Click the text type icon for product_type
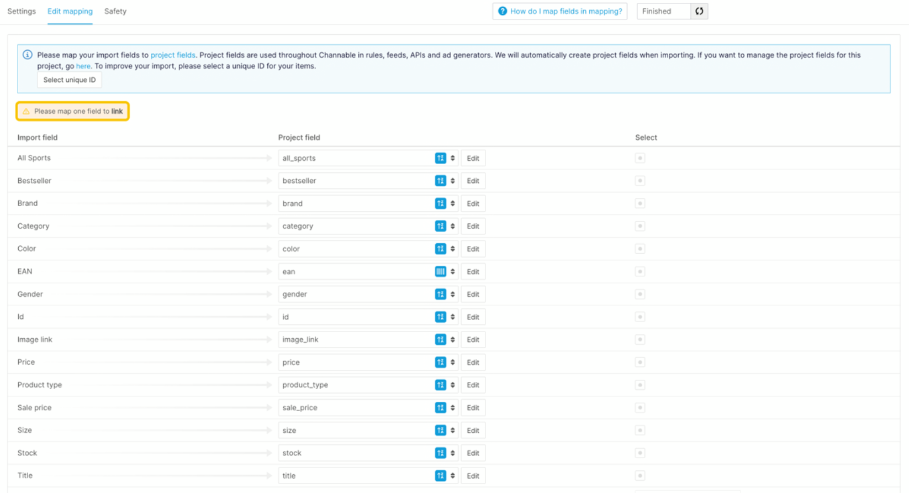Viewport: 909px width, 493px height. click(440, 385)
